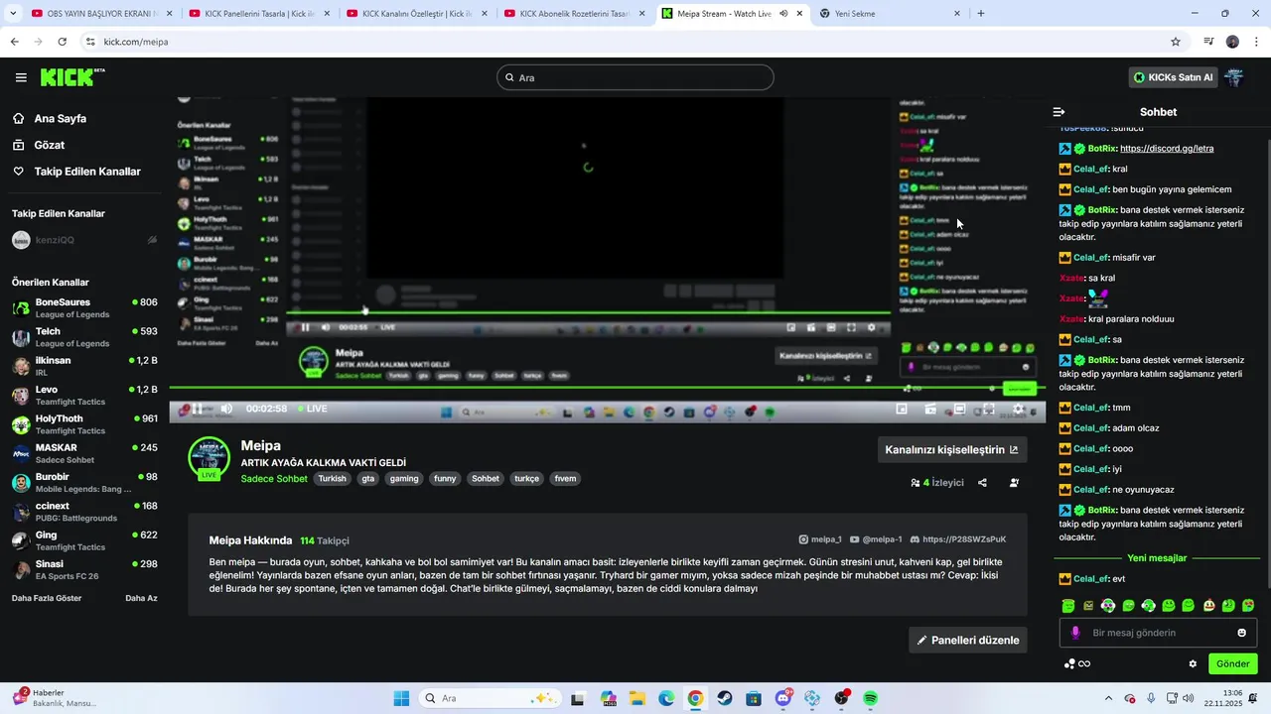
Task: Toggle player theater mode
Action: pos(959,409)
